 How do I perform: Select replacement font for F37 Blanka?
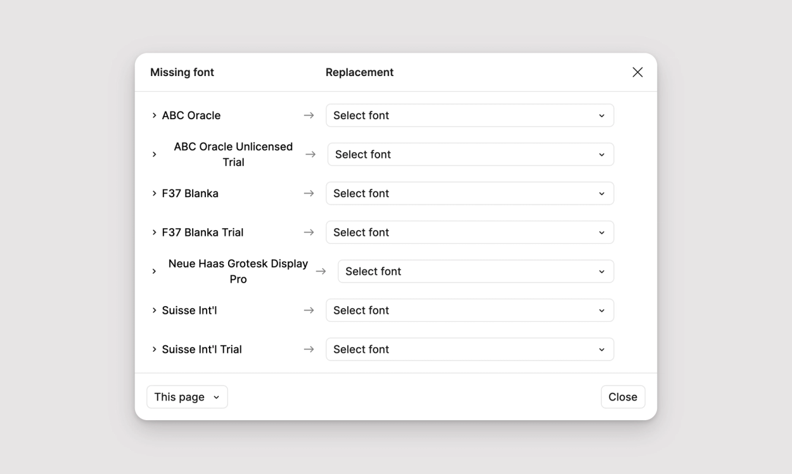pos(469,193)
